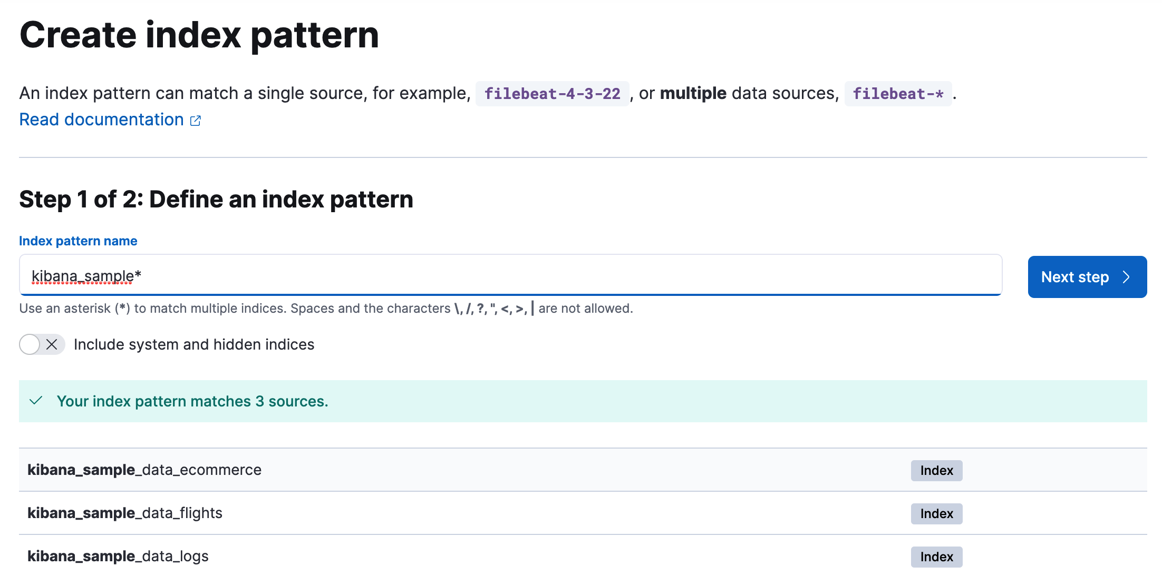
Task: Click the checkmark icon in the success banner
Action: pyautogui.click(x=35, y=401)
